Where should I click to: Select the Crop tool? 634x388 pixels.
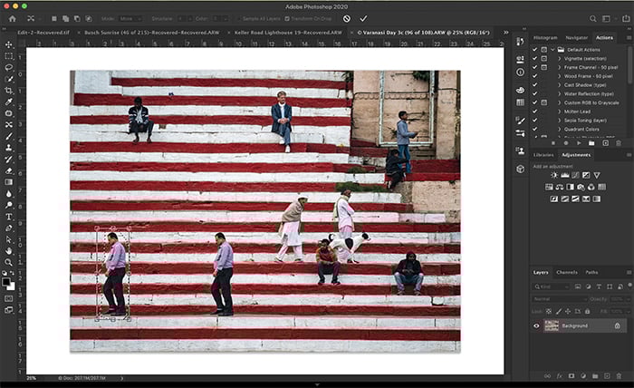click(8, 91)
